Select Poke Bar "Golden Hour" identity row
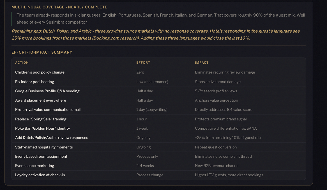The width and height of the screenshot is (327, 190). coord(42,128)
